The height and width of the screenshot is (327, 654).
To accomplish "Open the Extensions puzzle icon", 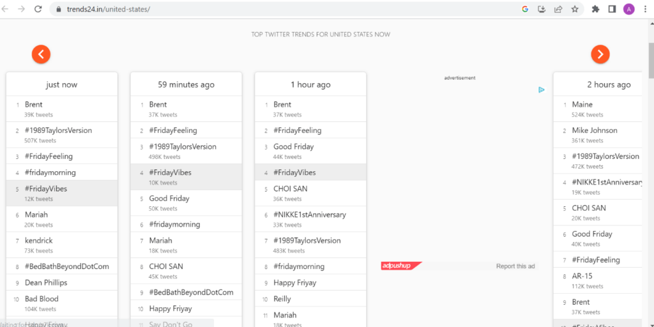I will 596,9.
